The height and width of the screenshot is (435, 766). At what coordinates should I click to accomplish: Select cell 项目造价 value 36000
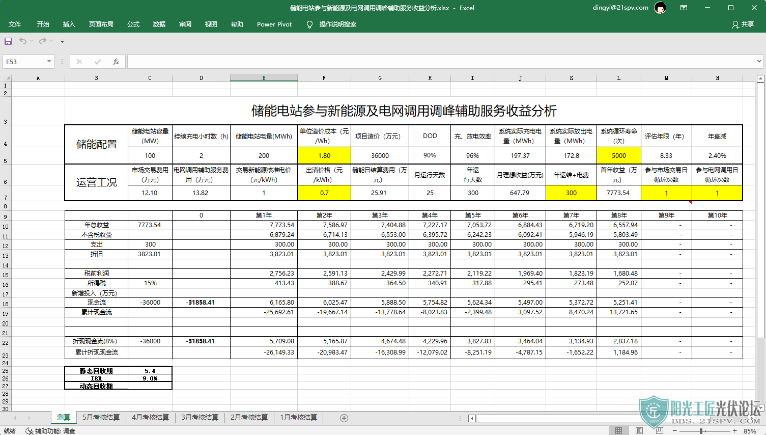[380, 155]
